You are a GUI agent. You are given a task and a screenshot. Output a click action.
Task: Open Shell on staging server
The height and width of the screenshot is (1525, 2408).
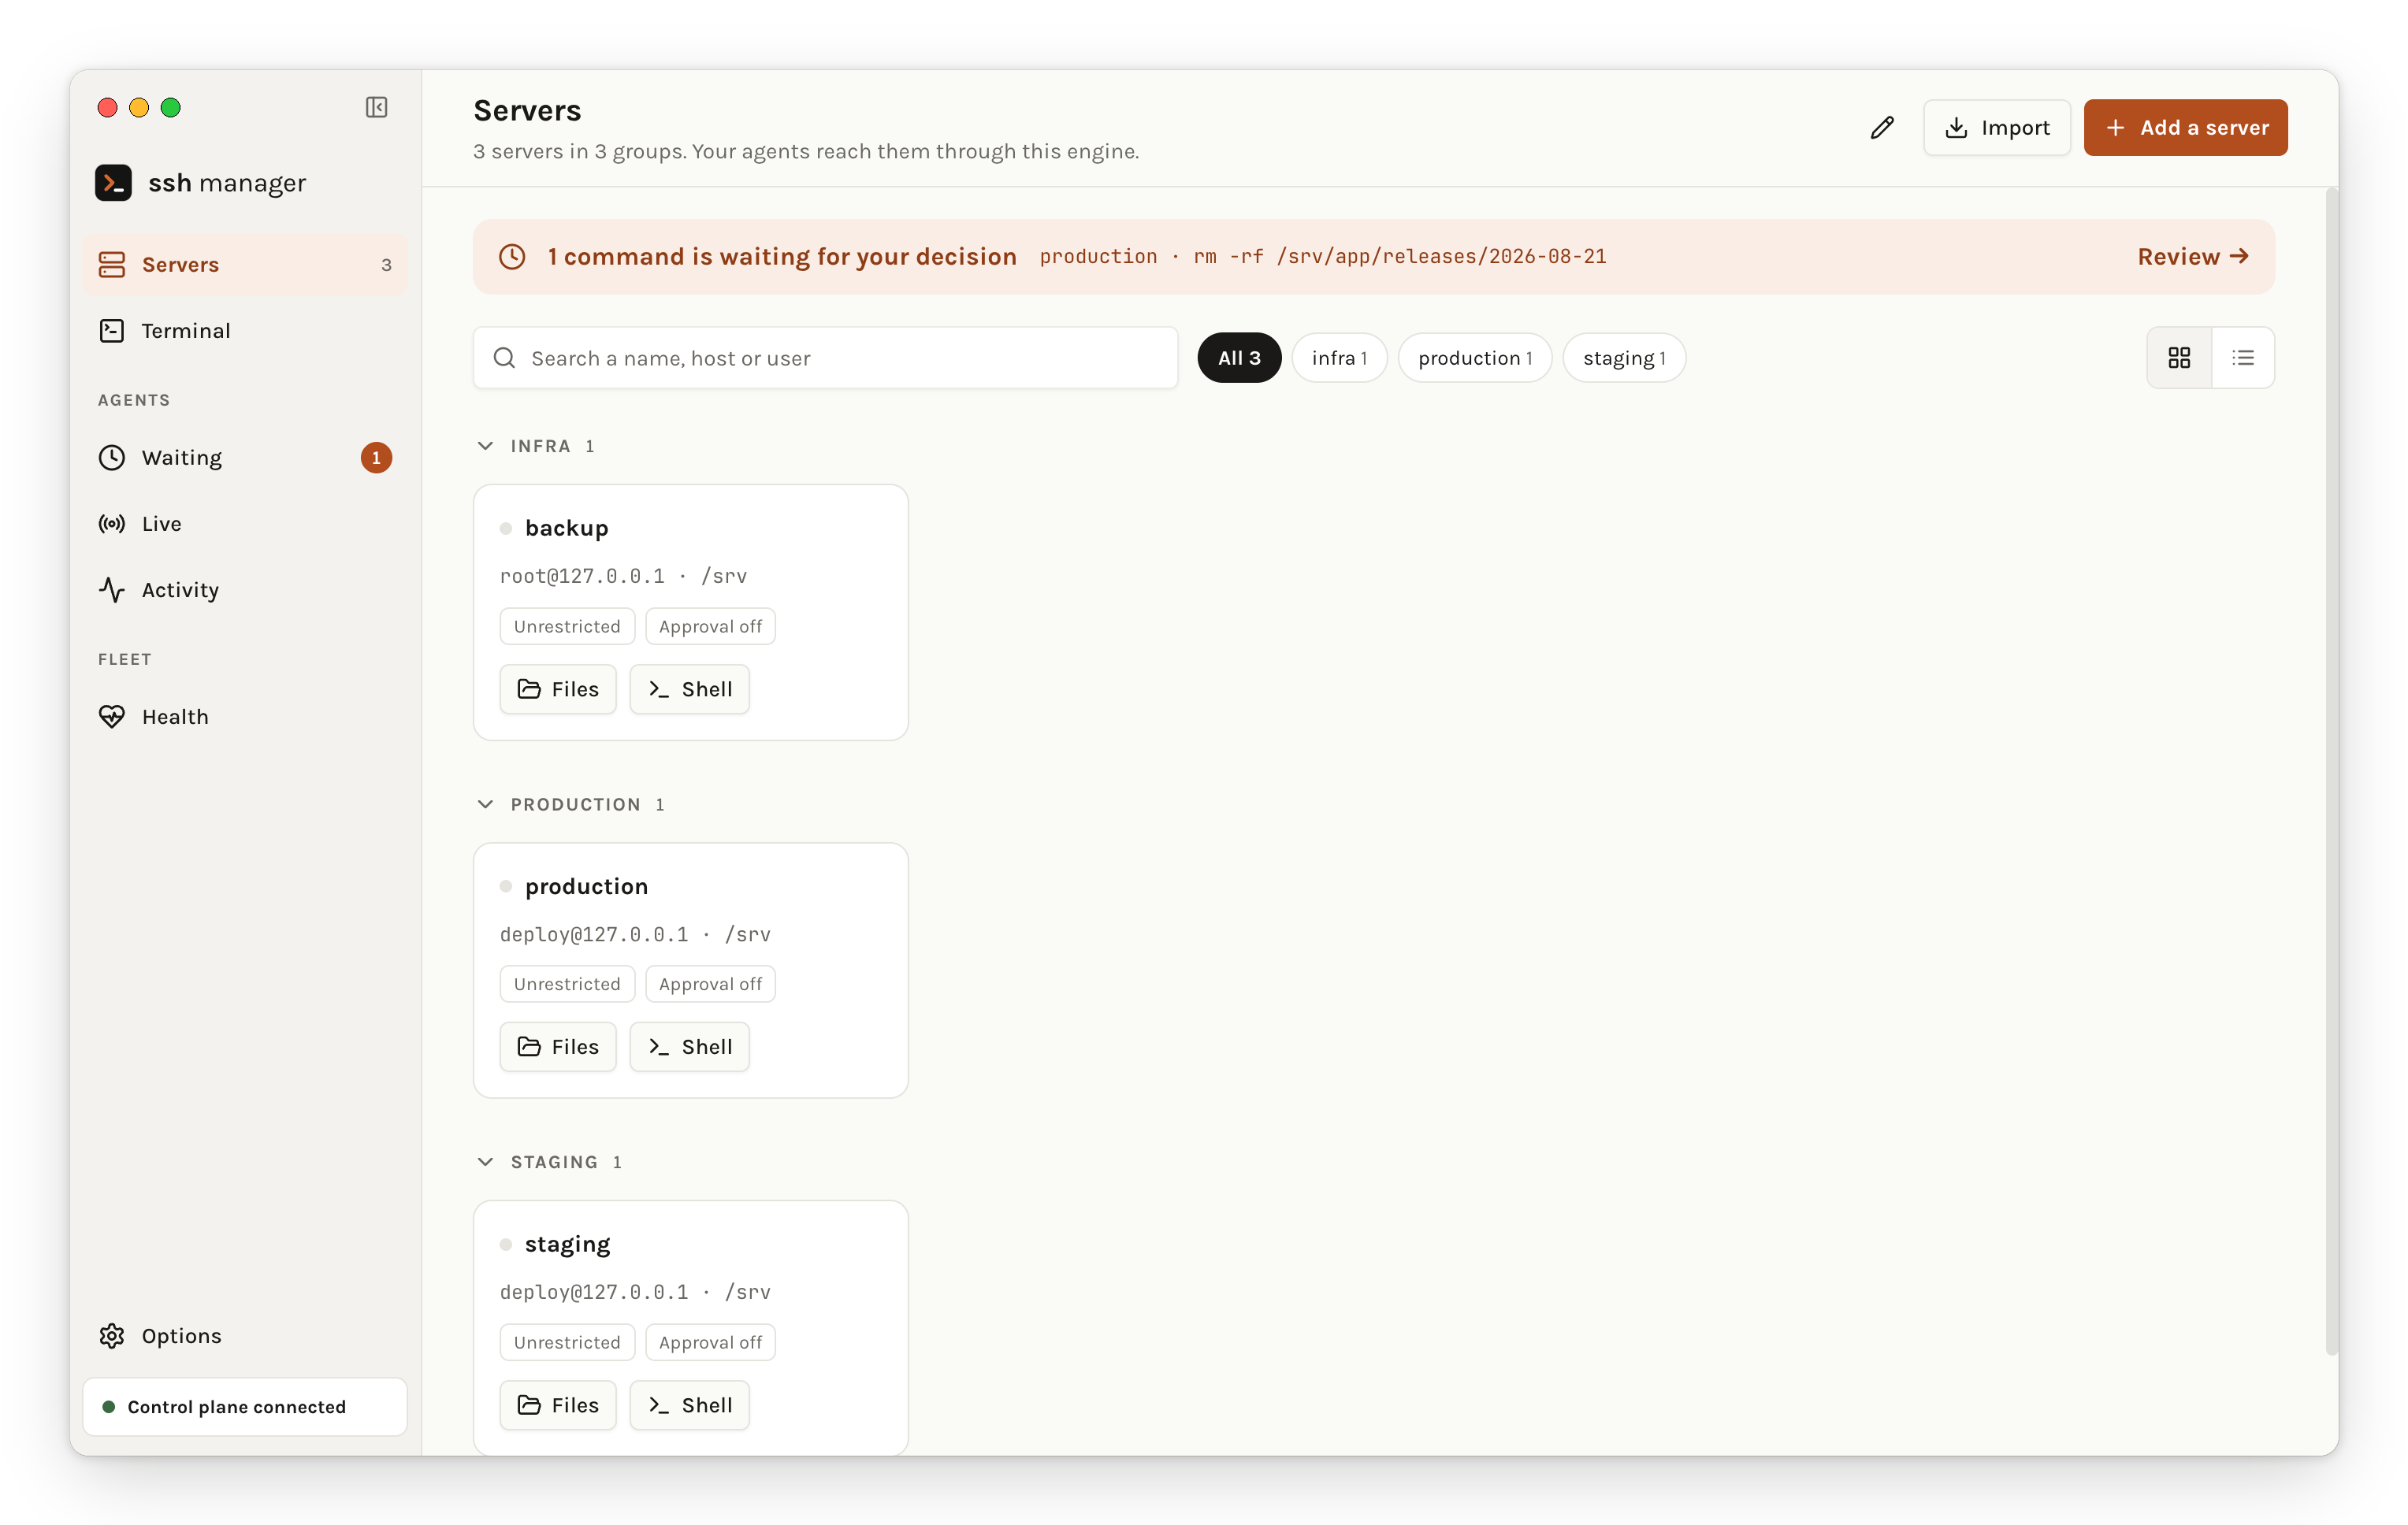point(689,1405)
